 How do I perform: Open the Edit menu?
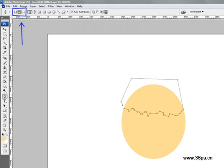(x=15, y=6)
